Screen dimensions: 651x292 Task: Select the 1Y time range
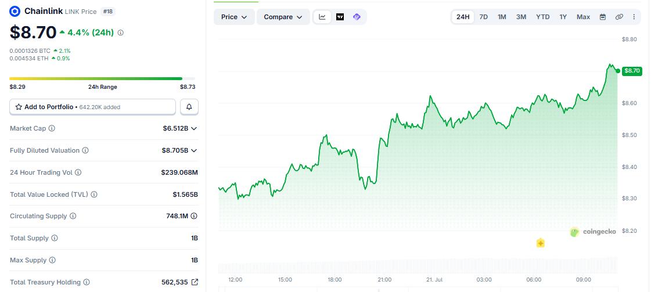[x=563, y=17]
